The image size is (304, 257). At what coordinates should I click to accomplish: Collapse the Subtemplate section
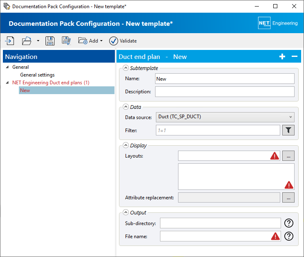[x=126, y=68]
